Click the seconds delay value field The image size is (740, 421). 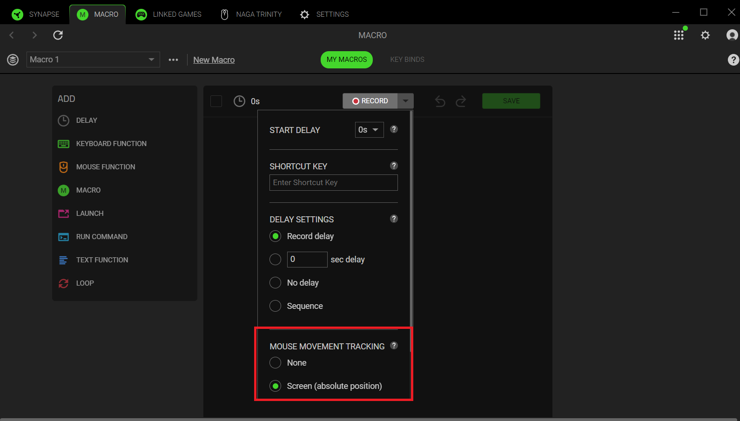click(x=307, y=259)
